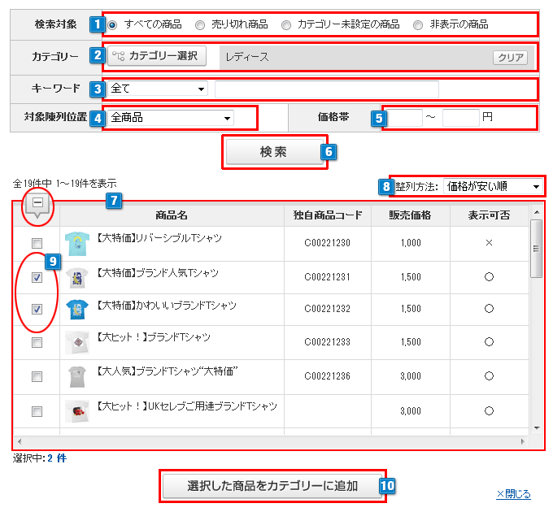The height and width of the screenshot is (512, 553).
Task: Select the 非表示の商品 radio button
Action: pos(418,24)
